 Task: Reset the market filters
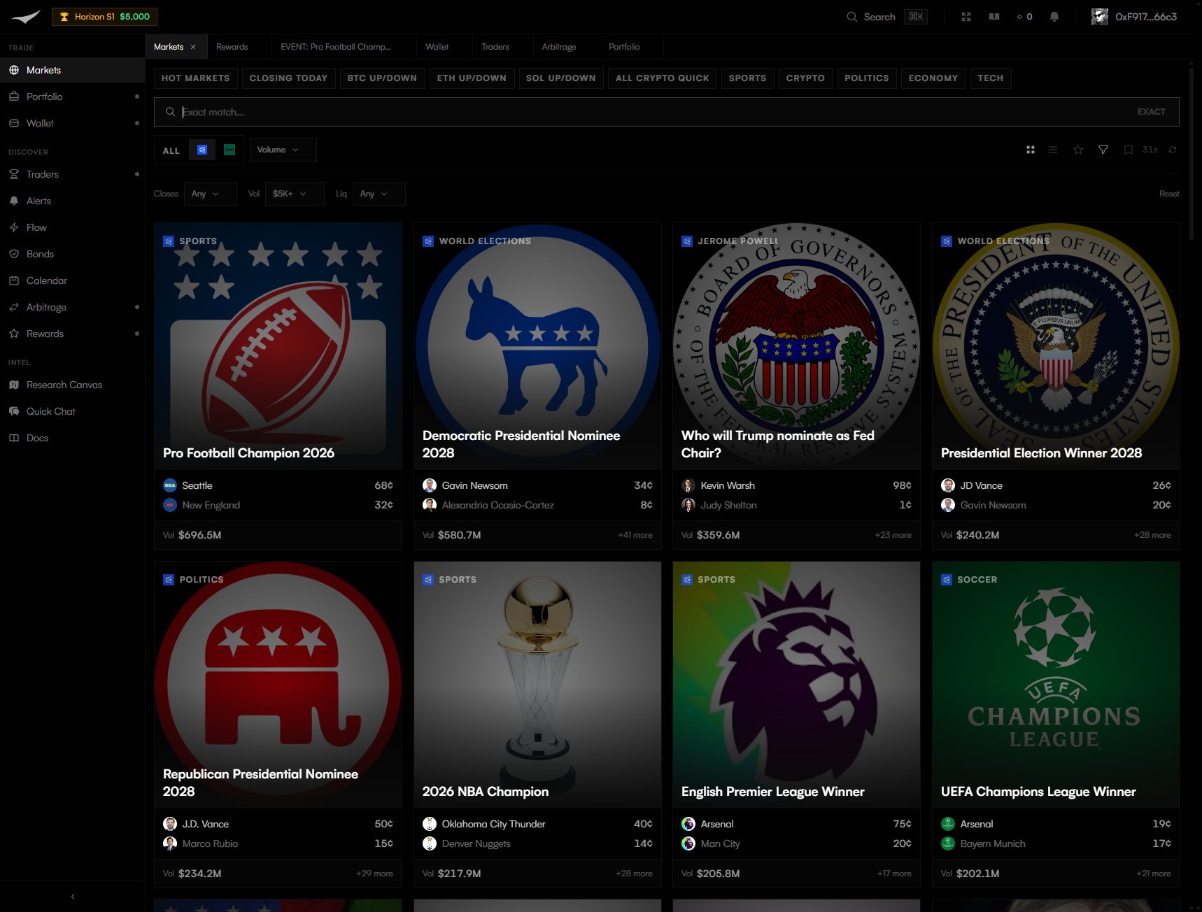[x=1169, y=194]
